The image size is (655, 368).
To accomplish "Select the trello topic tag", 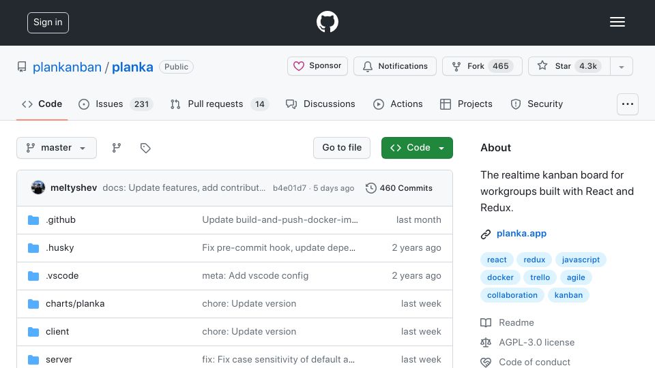I will click(540, 277).
